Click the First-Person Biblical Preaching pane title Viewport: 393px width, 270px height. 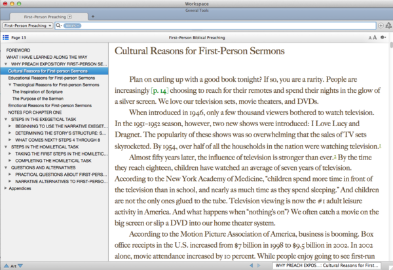[196, 38]
